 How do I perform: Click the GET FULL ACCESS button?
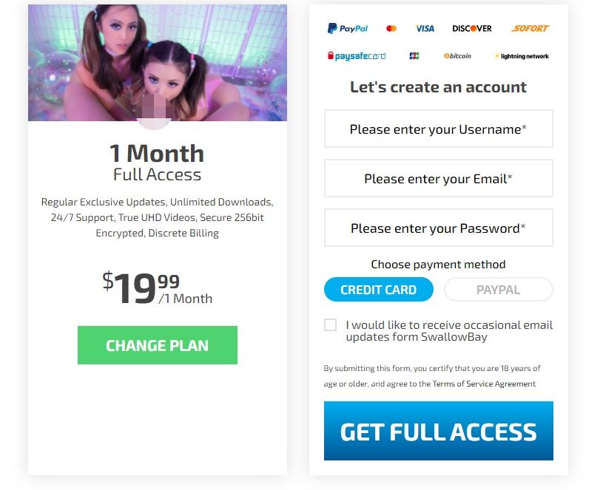point(439,431)
